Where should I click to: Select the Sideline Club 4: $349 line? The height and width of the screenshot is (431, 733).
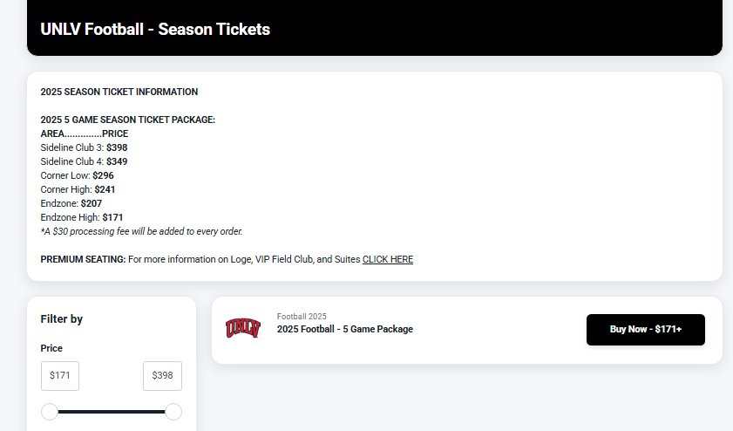point(84,161)
